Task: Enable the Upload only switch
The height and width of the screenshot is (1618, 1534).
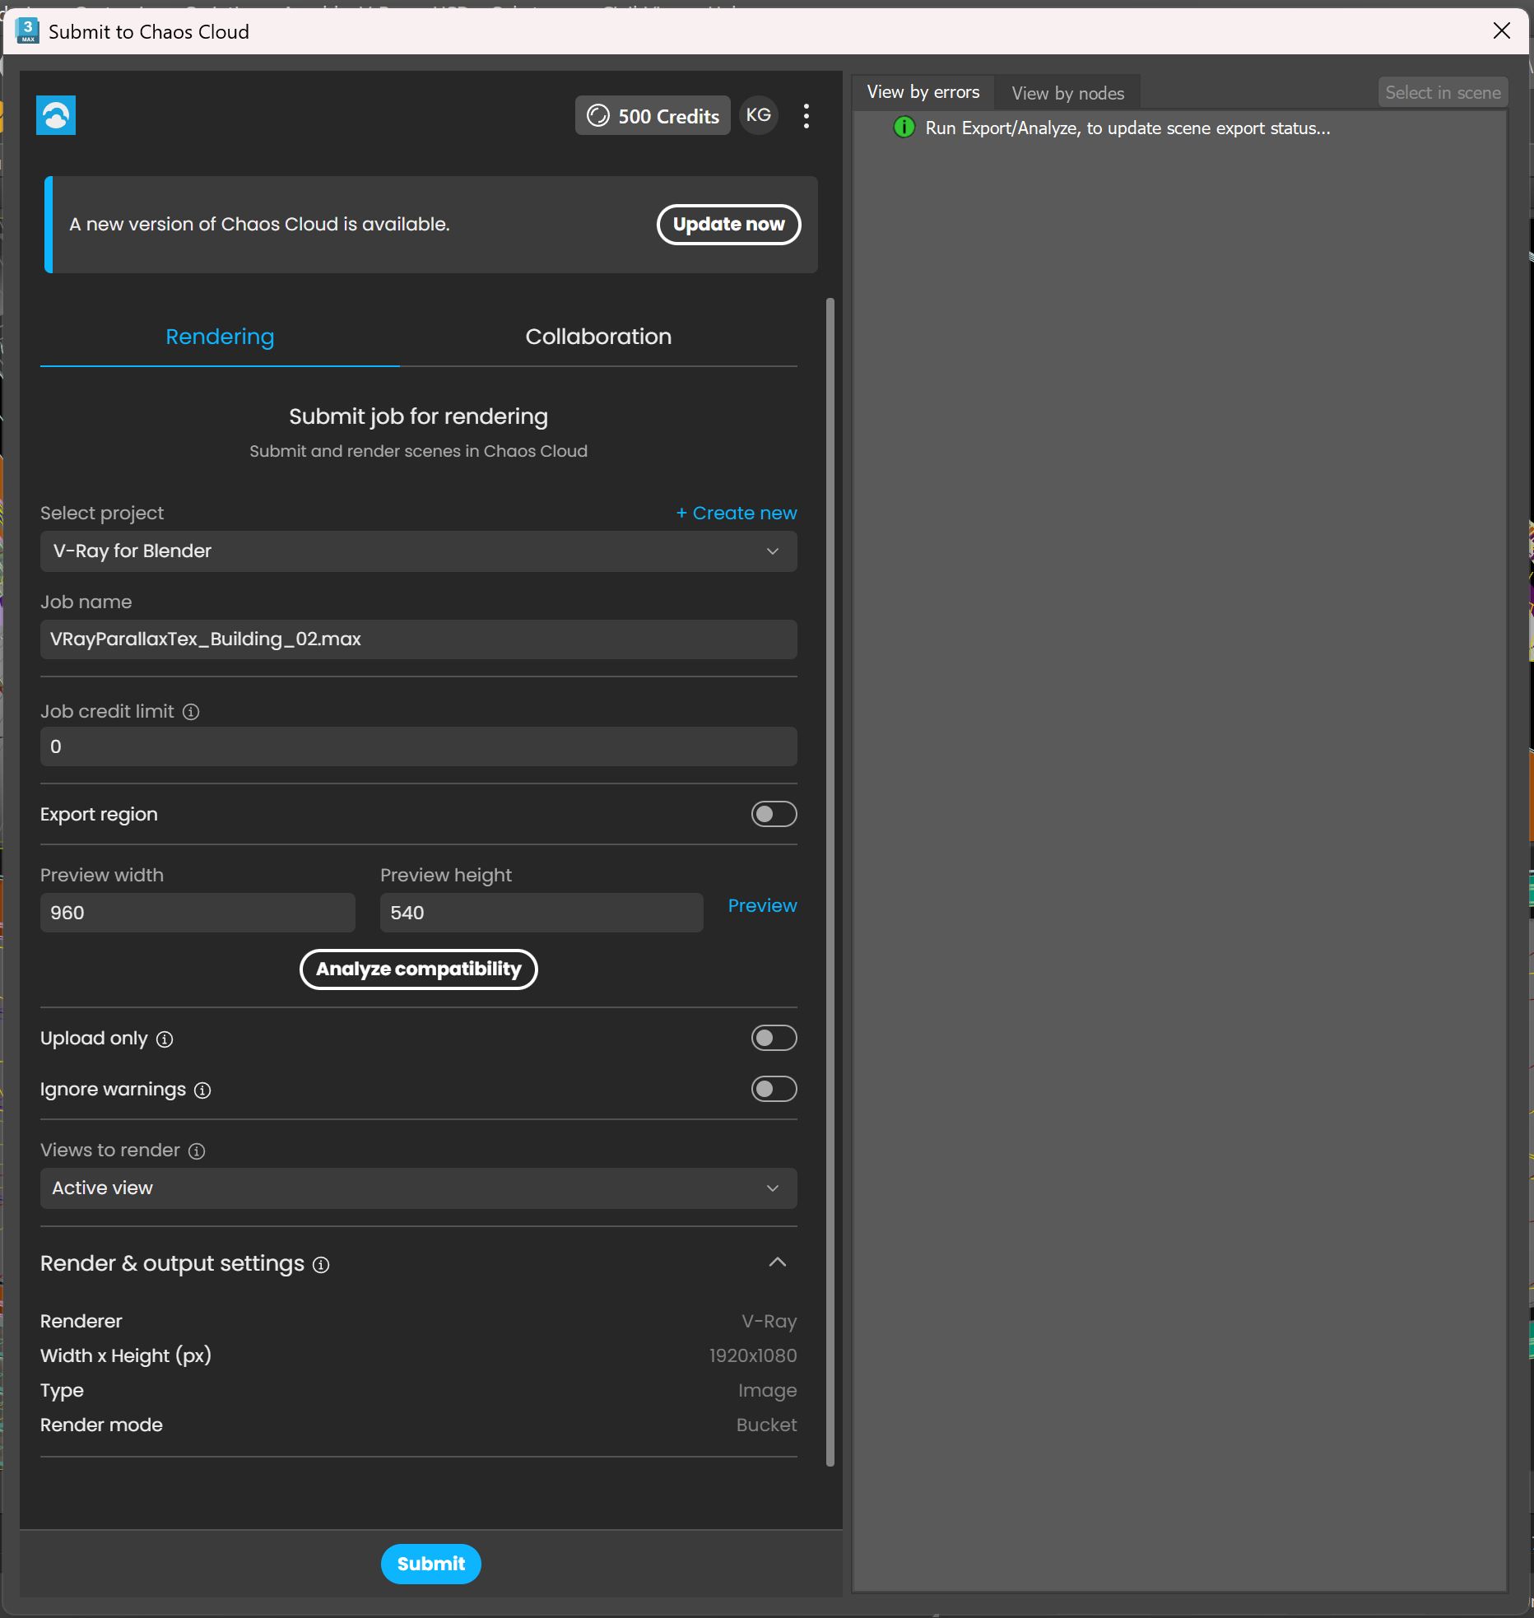Action: tap(774, 1038)
